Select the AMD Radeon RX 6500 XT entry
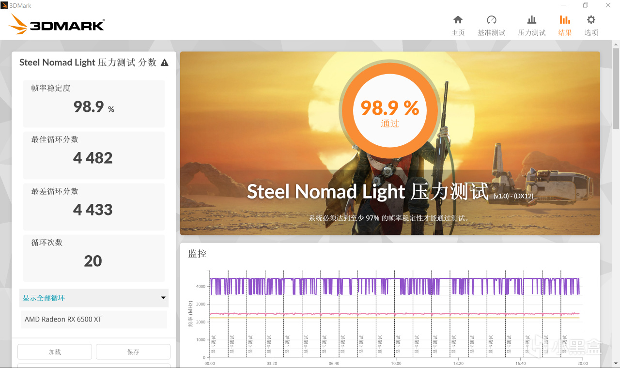This screenshot has height=368, width=620. [94, 320]
